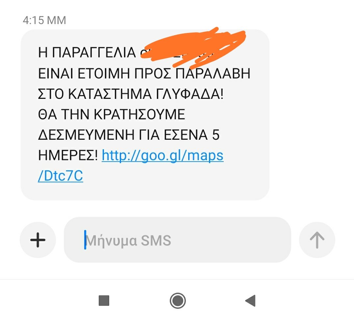The height and width of the screenshot is (322, 354).
Task: Tap the /Dtc7C link continuation
Action: click(x=61, y=176)
